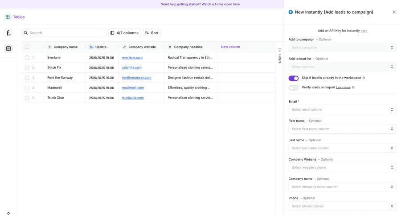Screen dimensions: 401x215
Task: Click info icon next to Skip if lead
Action: [364, 78]
